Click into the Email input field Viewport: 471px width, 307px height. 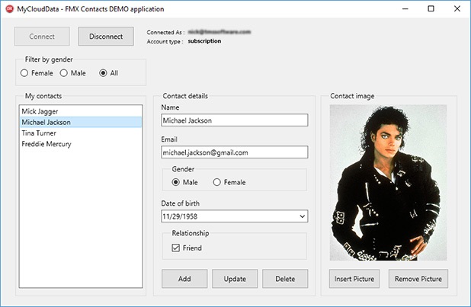point(234,152)
